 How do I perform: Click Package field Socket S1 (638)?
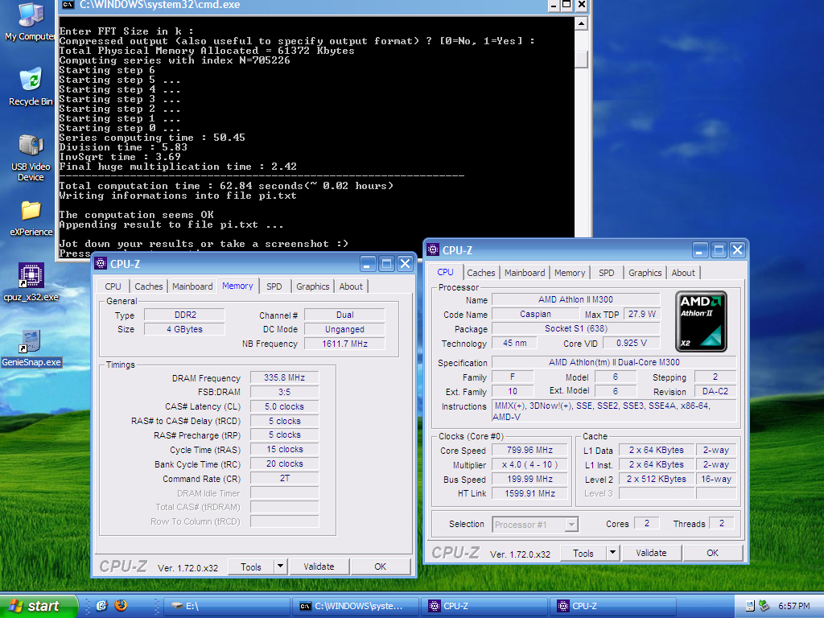[575, 329]
